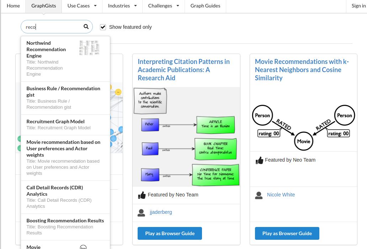Expand the Industries dropdown menu

122,6
